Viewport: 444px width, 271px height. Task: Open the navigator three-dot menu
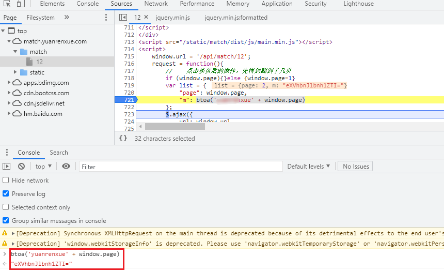click(106, 17)
